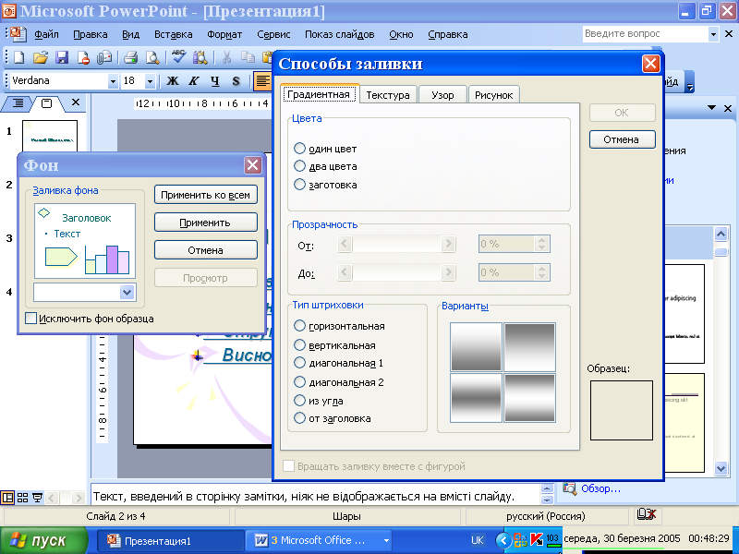Select 'диагональная 1' shading style
The width and height of the screenshot is (739, 554).
click(x=299, y=363)
